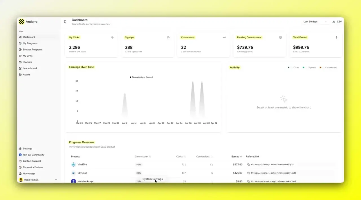361x200 pixels.
Task: Open the Notebooks.app referral URL
Action: pyautogui.click(x=274, y=181)
